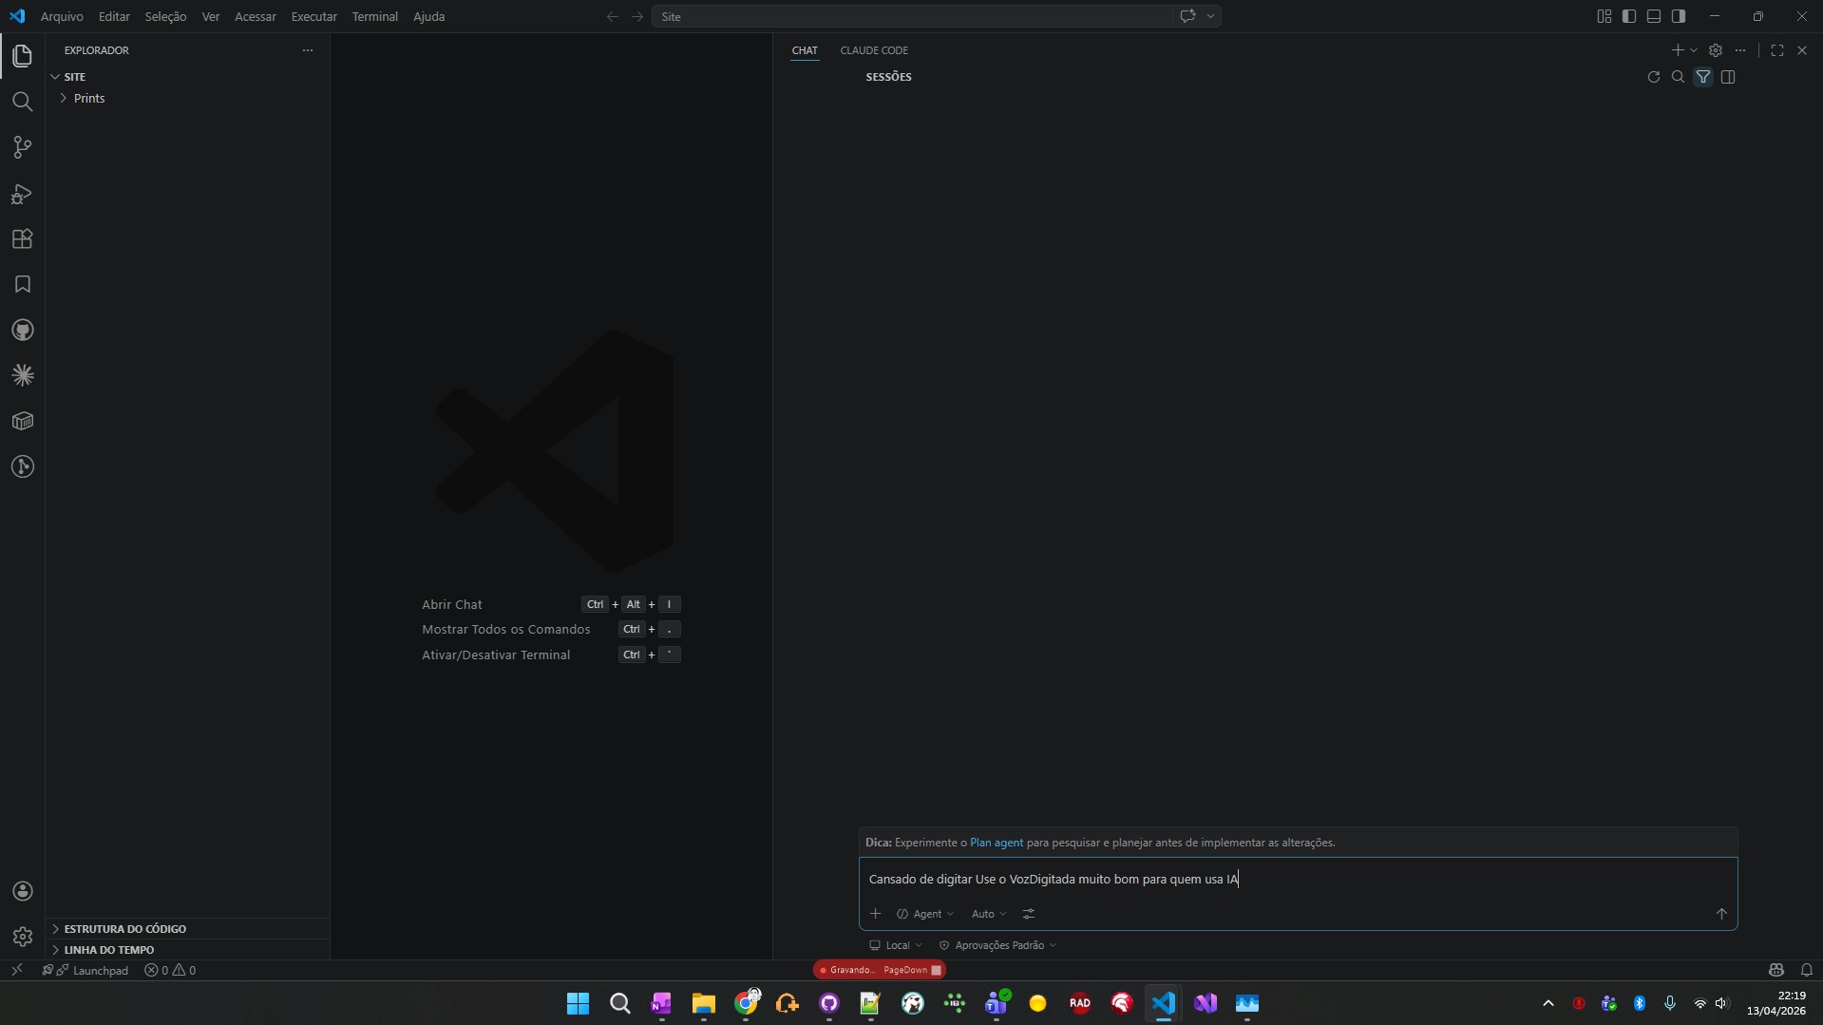Click the Plan agent link
The width and height of the screenshot is (1823, 1025).
[996, 843]
